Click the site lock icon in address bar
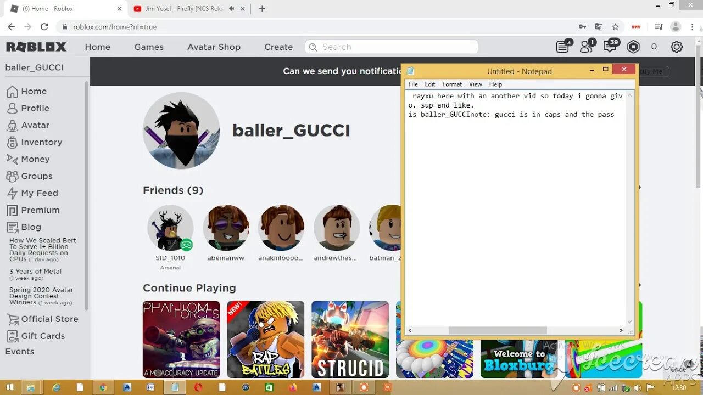 click(x=65, y=26)
